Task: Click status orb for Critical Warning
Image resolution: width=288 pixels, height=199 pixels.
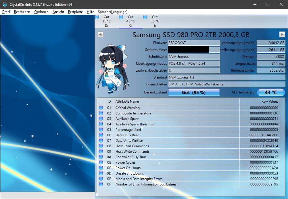Action: 101,108
